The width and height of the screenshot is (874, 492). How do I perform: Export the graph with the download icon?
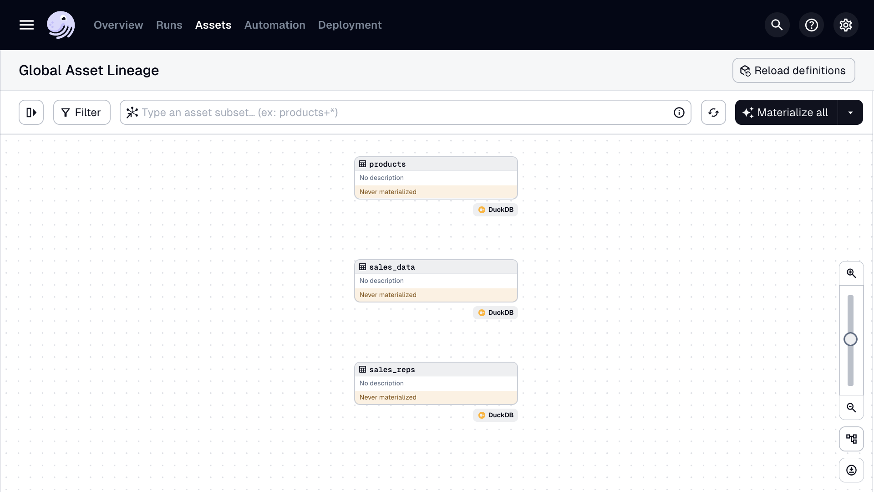(x=851, y=470)
